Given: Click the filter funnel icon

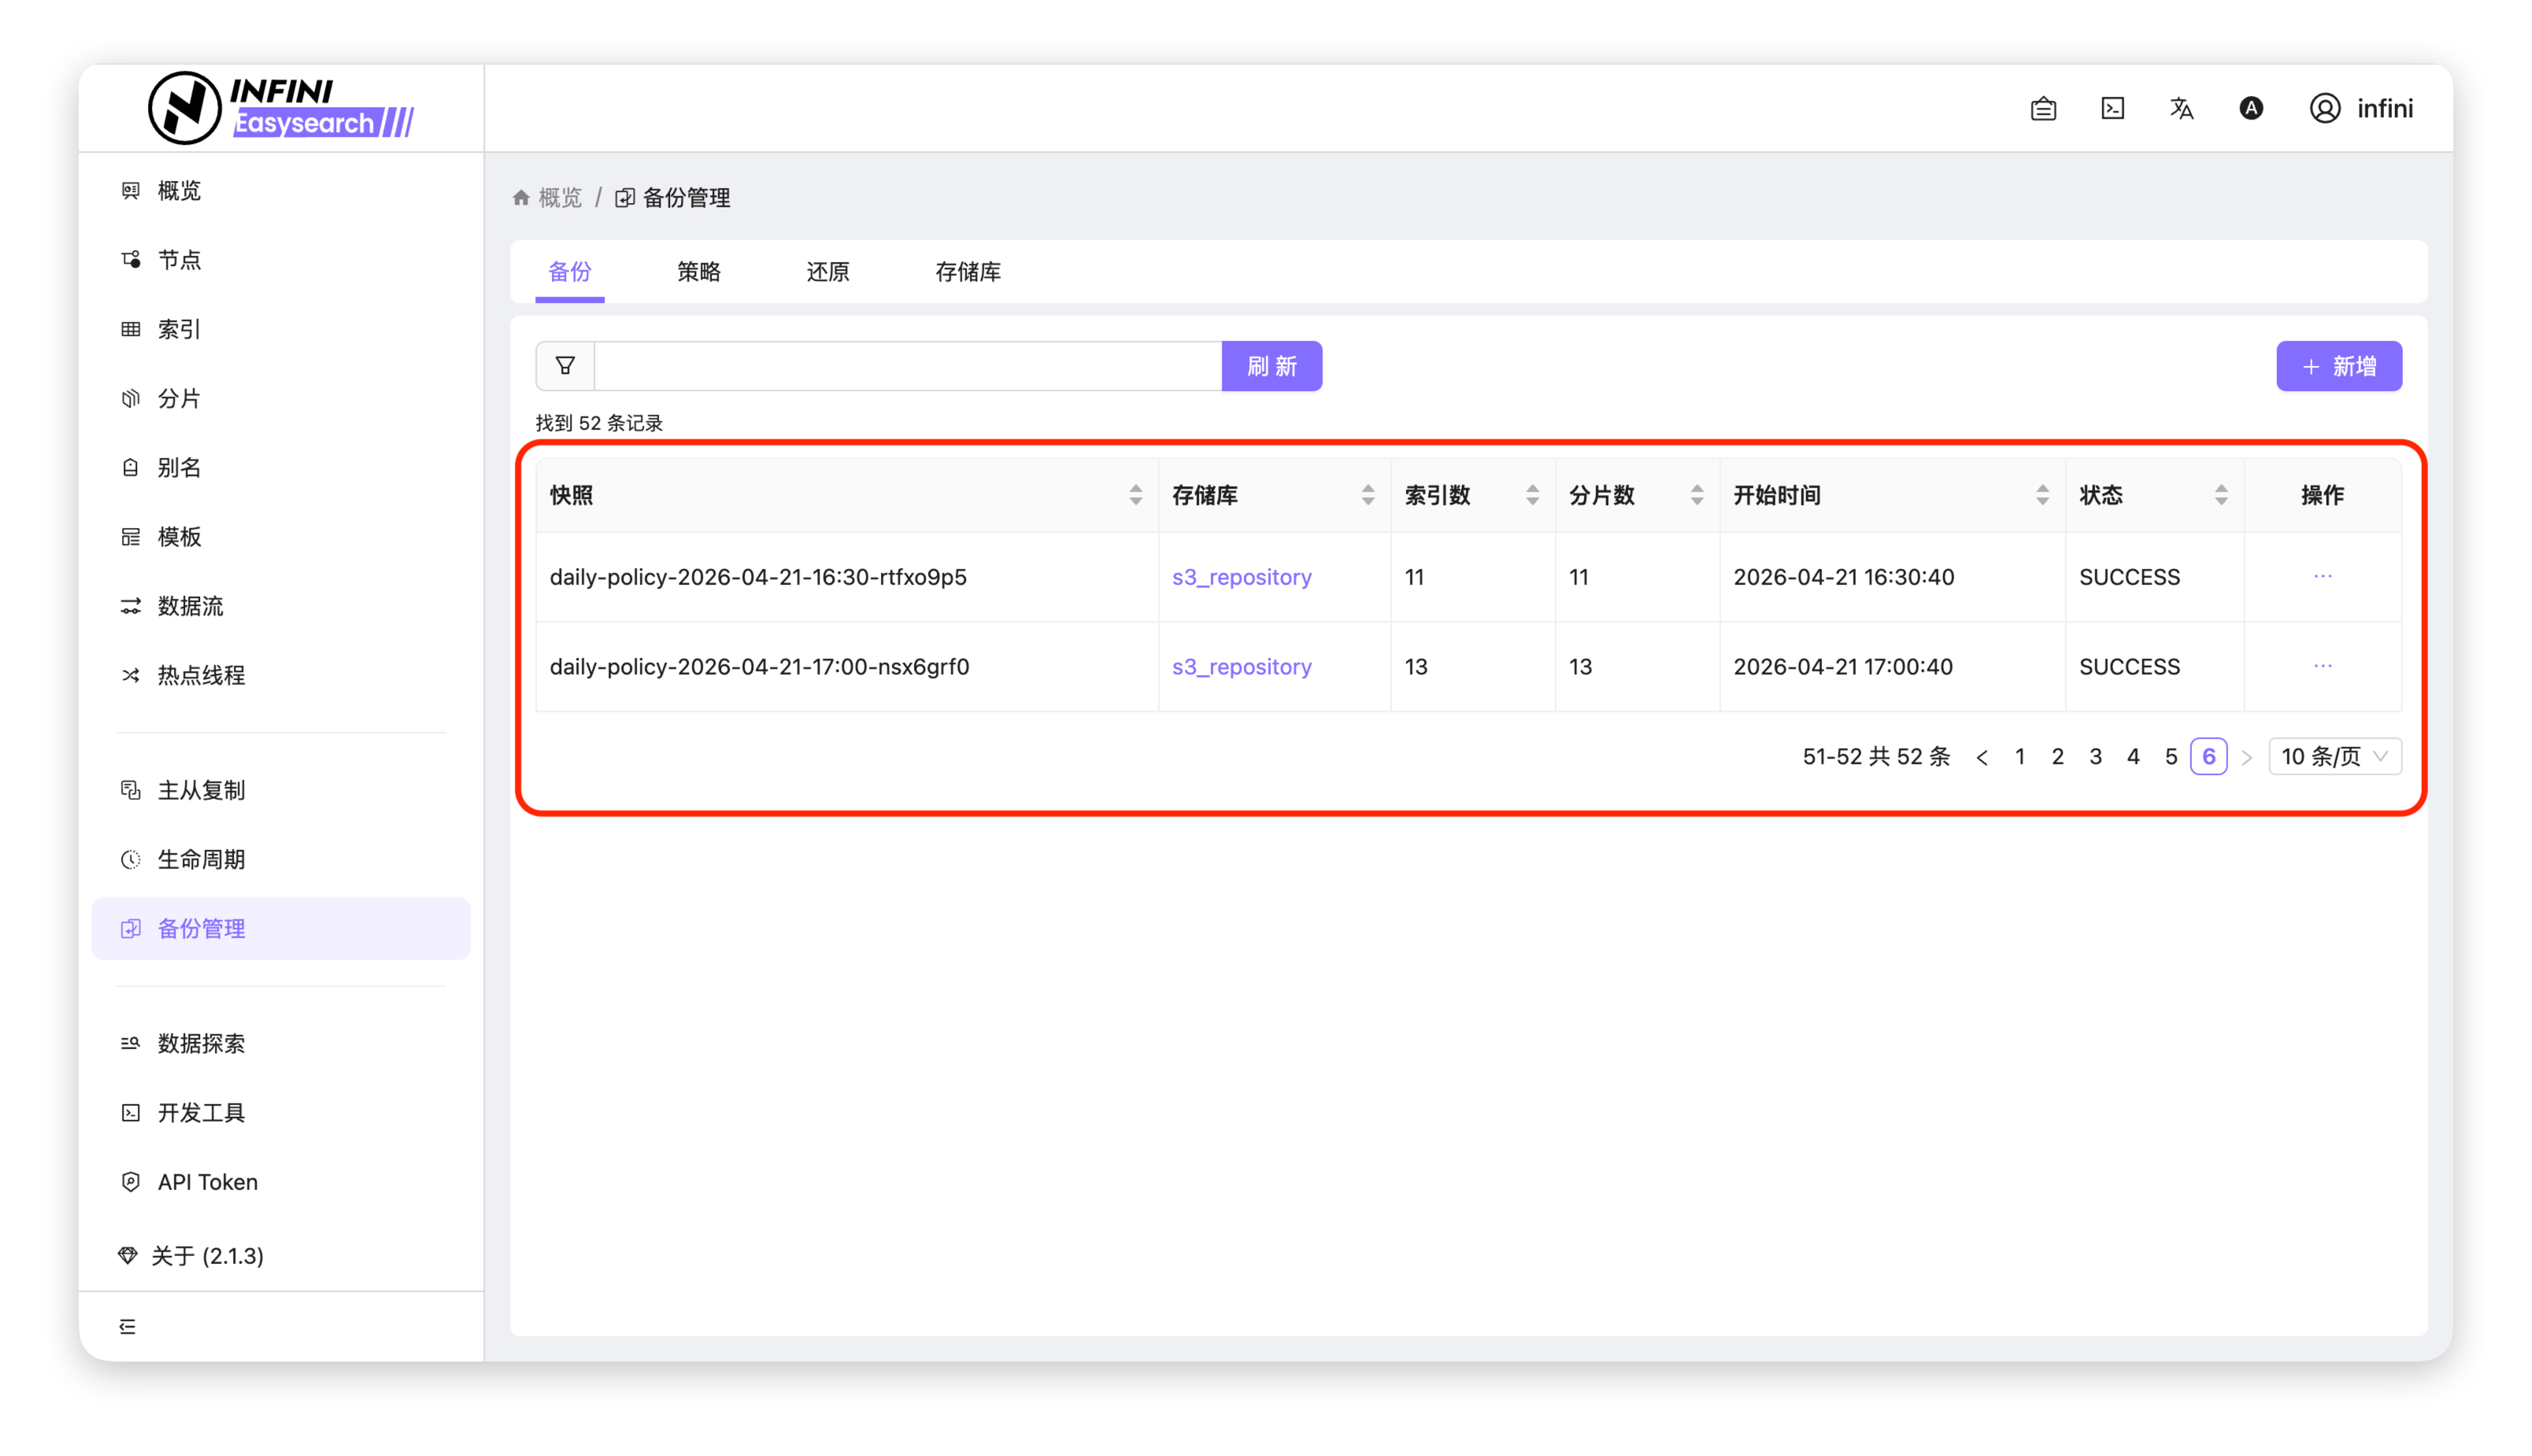Looking at the screenshot, I should 565,366.
